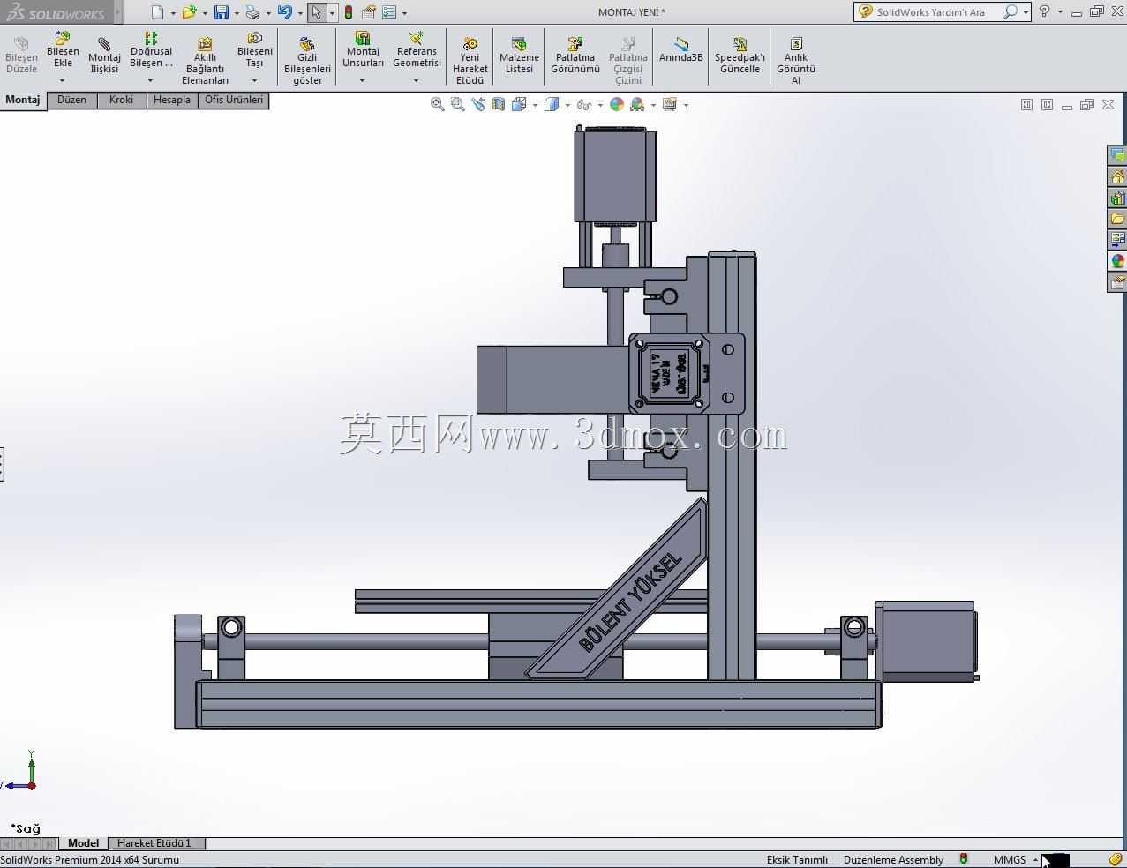1127x868 pixels.
Task: Expand Montaj Unsurları dropdown arrow
Action: [362, 81]
